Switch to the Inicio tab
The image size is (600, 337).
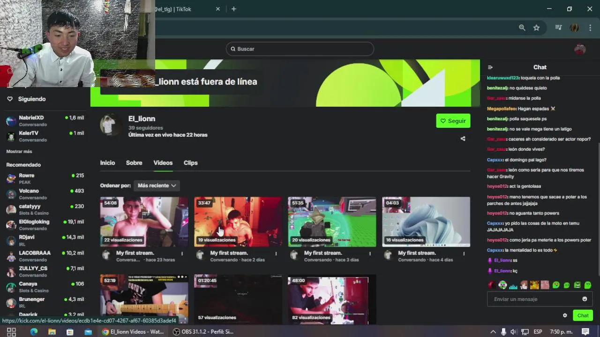coord(107,163)
